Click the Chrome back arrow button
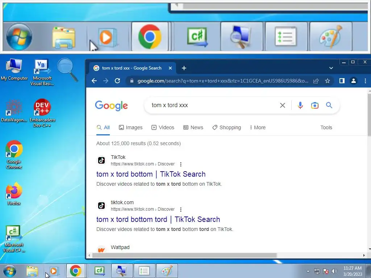Screen dimensions: 371x278 (94, 81)
